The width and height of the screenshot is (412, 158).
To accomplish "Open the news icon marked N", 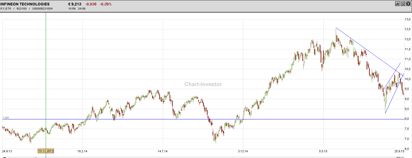I will (x=403, y=4).
